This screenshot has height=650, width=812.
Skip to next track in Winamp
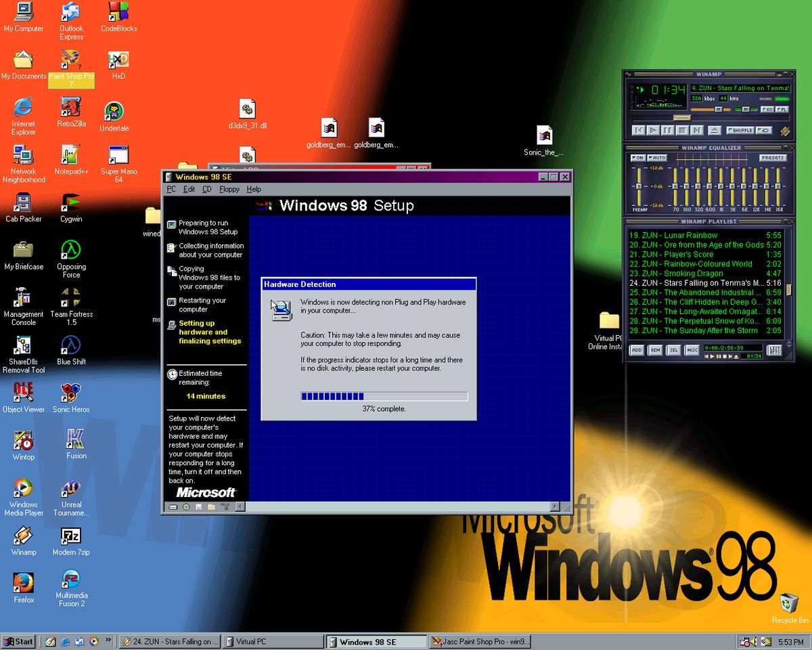click(697, 130)
